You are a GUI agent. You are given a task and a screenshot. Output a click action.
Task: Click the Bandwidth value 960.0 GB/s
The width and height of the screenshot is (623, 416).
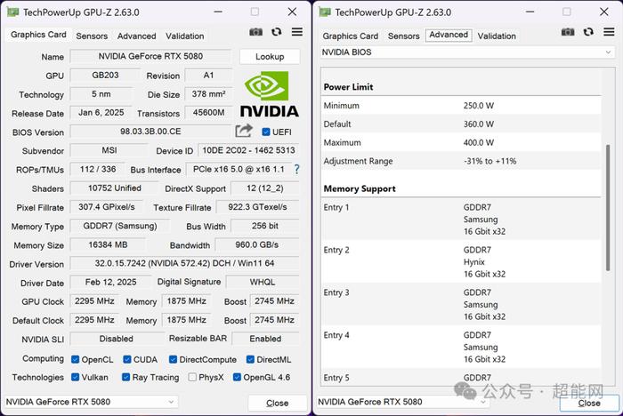[x=257, y=244]
